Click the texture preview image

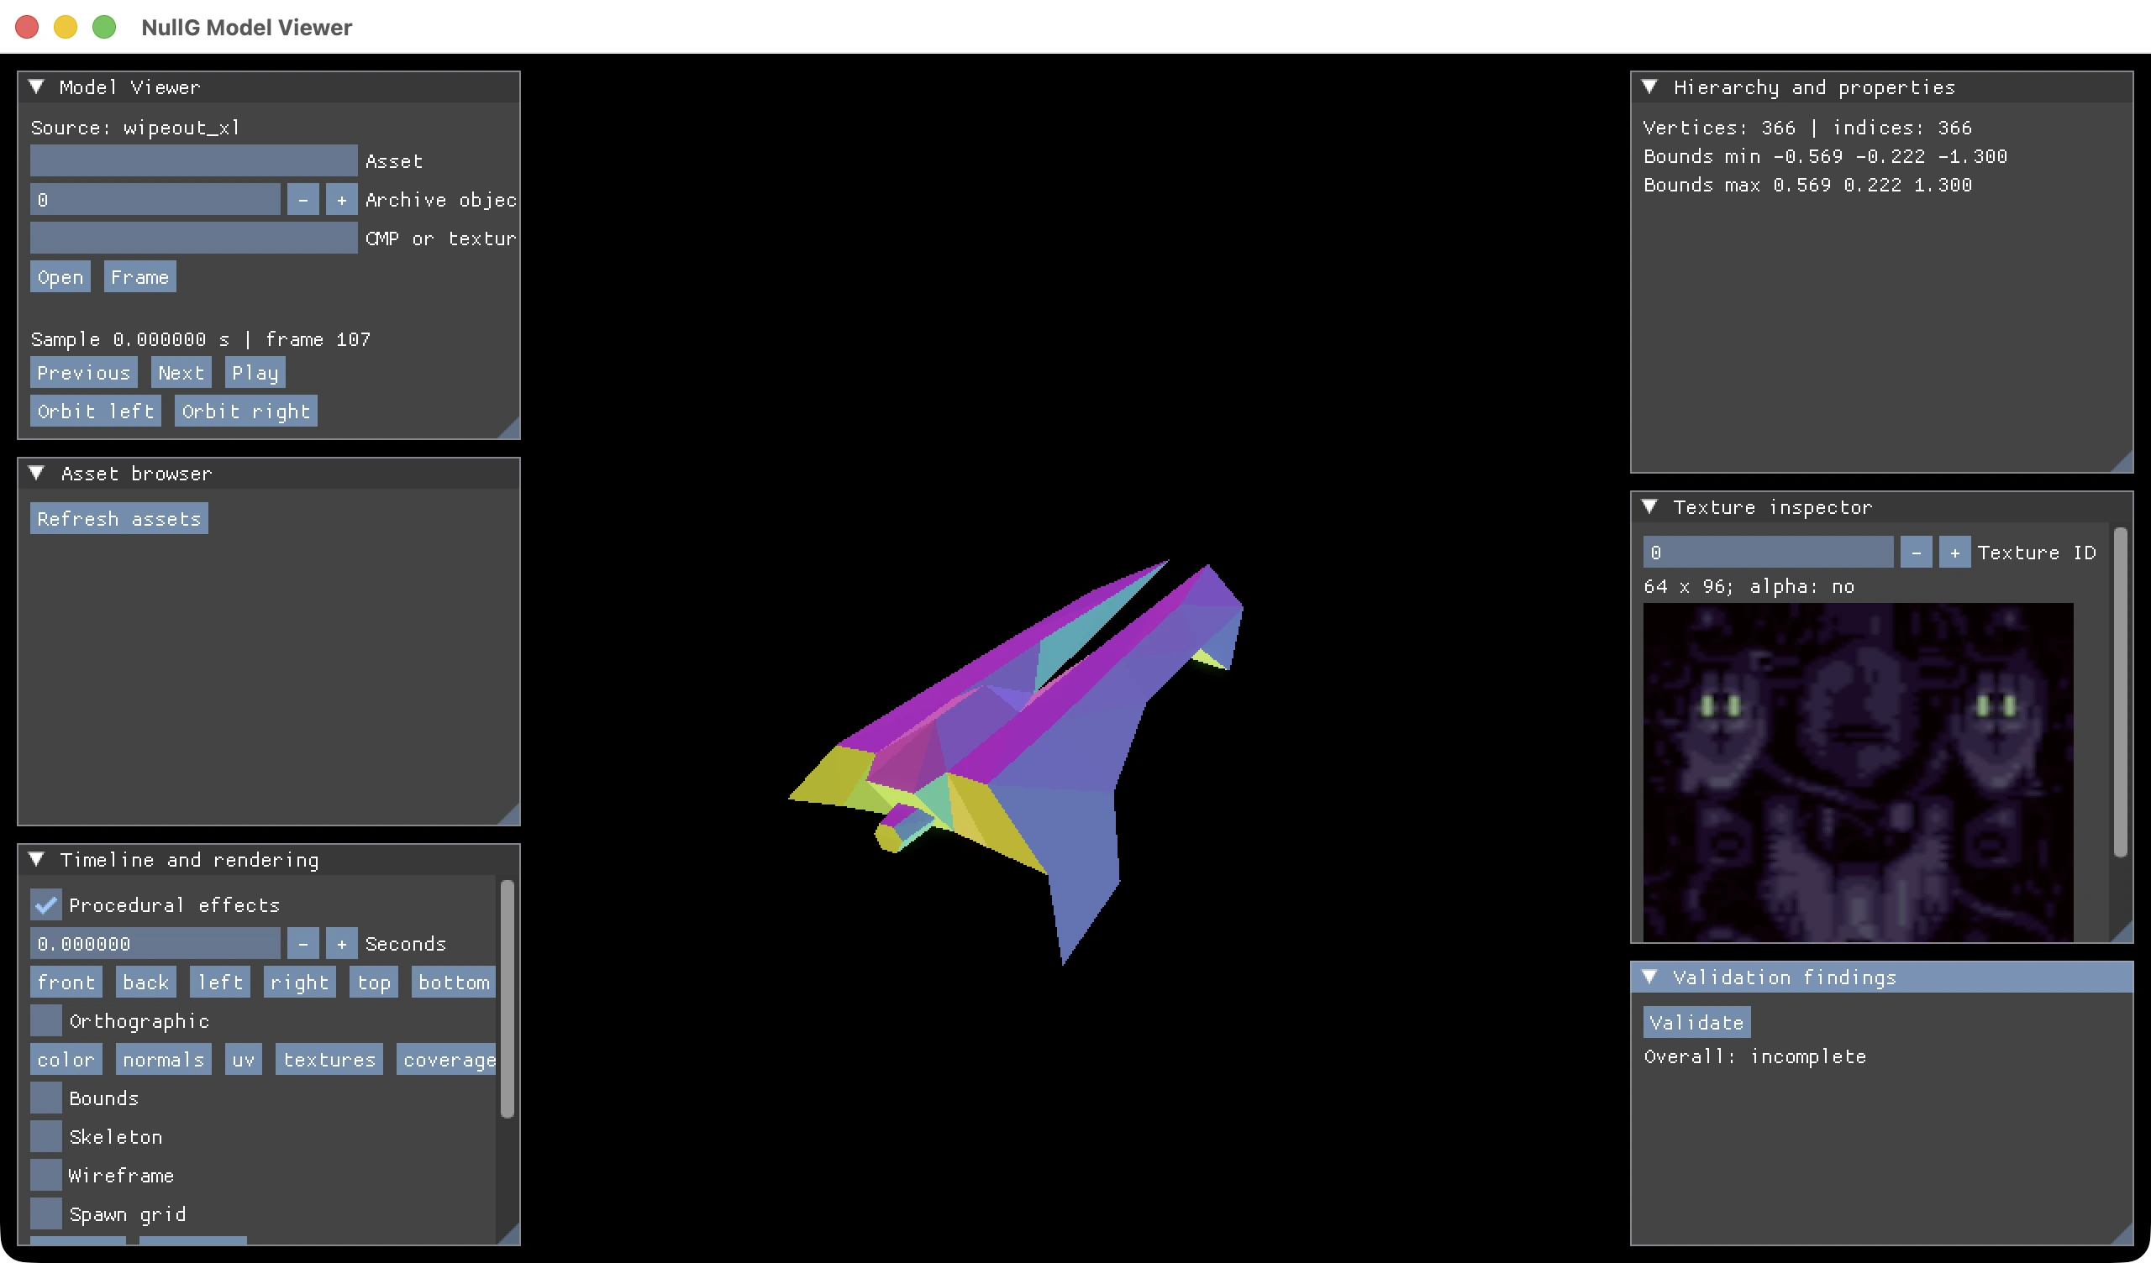coord(1859,773)
